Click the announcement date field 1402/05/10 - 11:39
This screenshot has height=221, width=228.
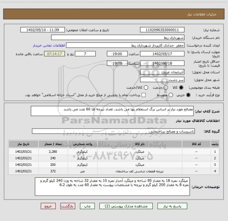tap(43, 30)
